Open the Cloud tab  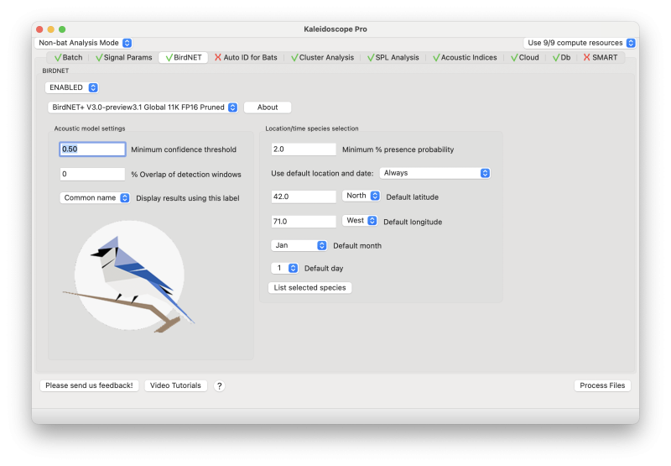click(525, 57)
